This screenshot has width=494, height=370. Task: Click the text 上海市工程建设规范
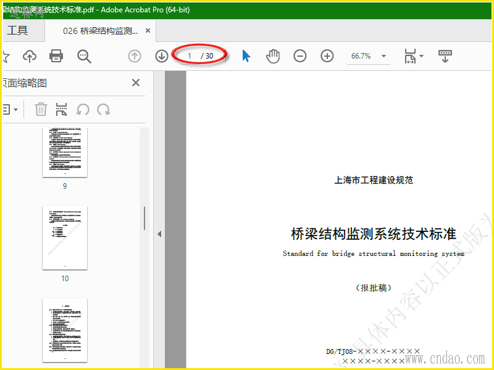pos(374,180)
